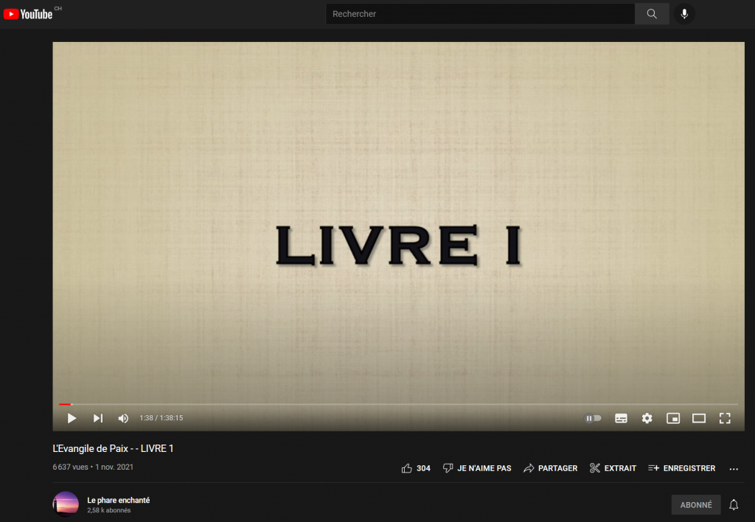The width and height of the screenshot is (755, 522).
Task: Click the search magnifier button
Action: [652, 14]
